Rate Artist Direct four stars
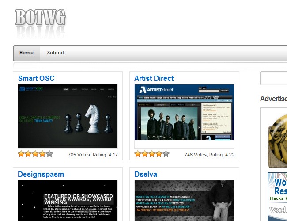Screen dimensions: 287x221 [x=159, y=154]
